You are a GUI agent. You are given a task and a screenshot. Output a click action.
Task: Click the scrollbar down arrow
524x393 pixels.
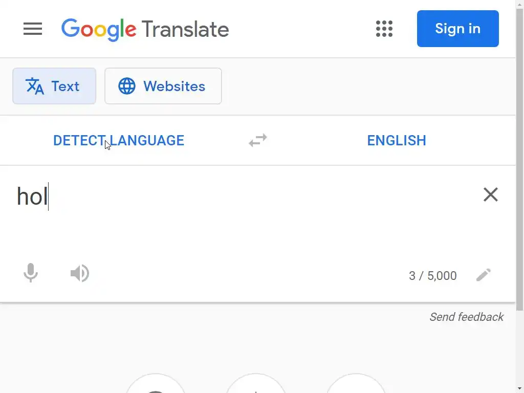tap(519, 389)
